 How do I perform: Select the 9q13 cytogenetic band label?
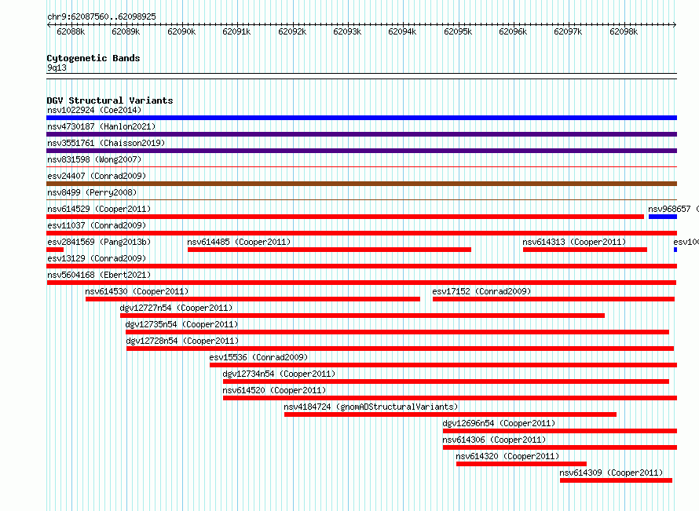tap(57, 68)
